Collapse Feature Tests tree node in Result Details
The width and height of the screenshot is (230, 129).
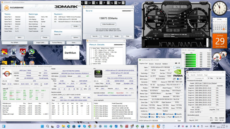[x=91, y=63]
